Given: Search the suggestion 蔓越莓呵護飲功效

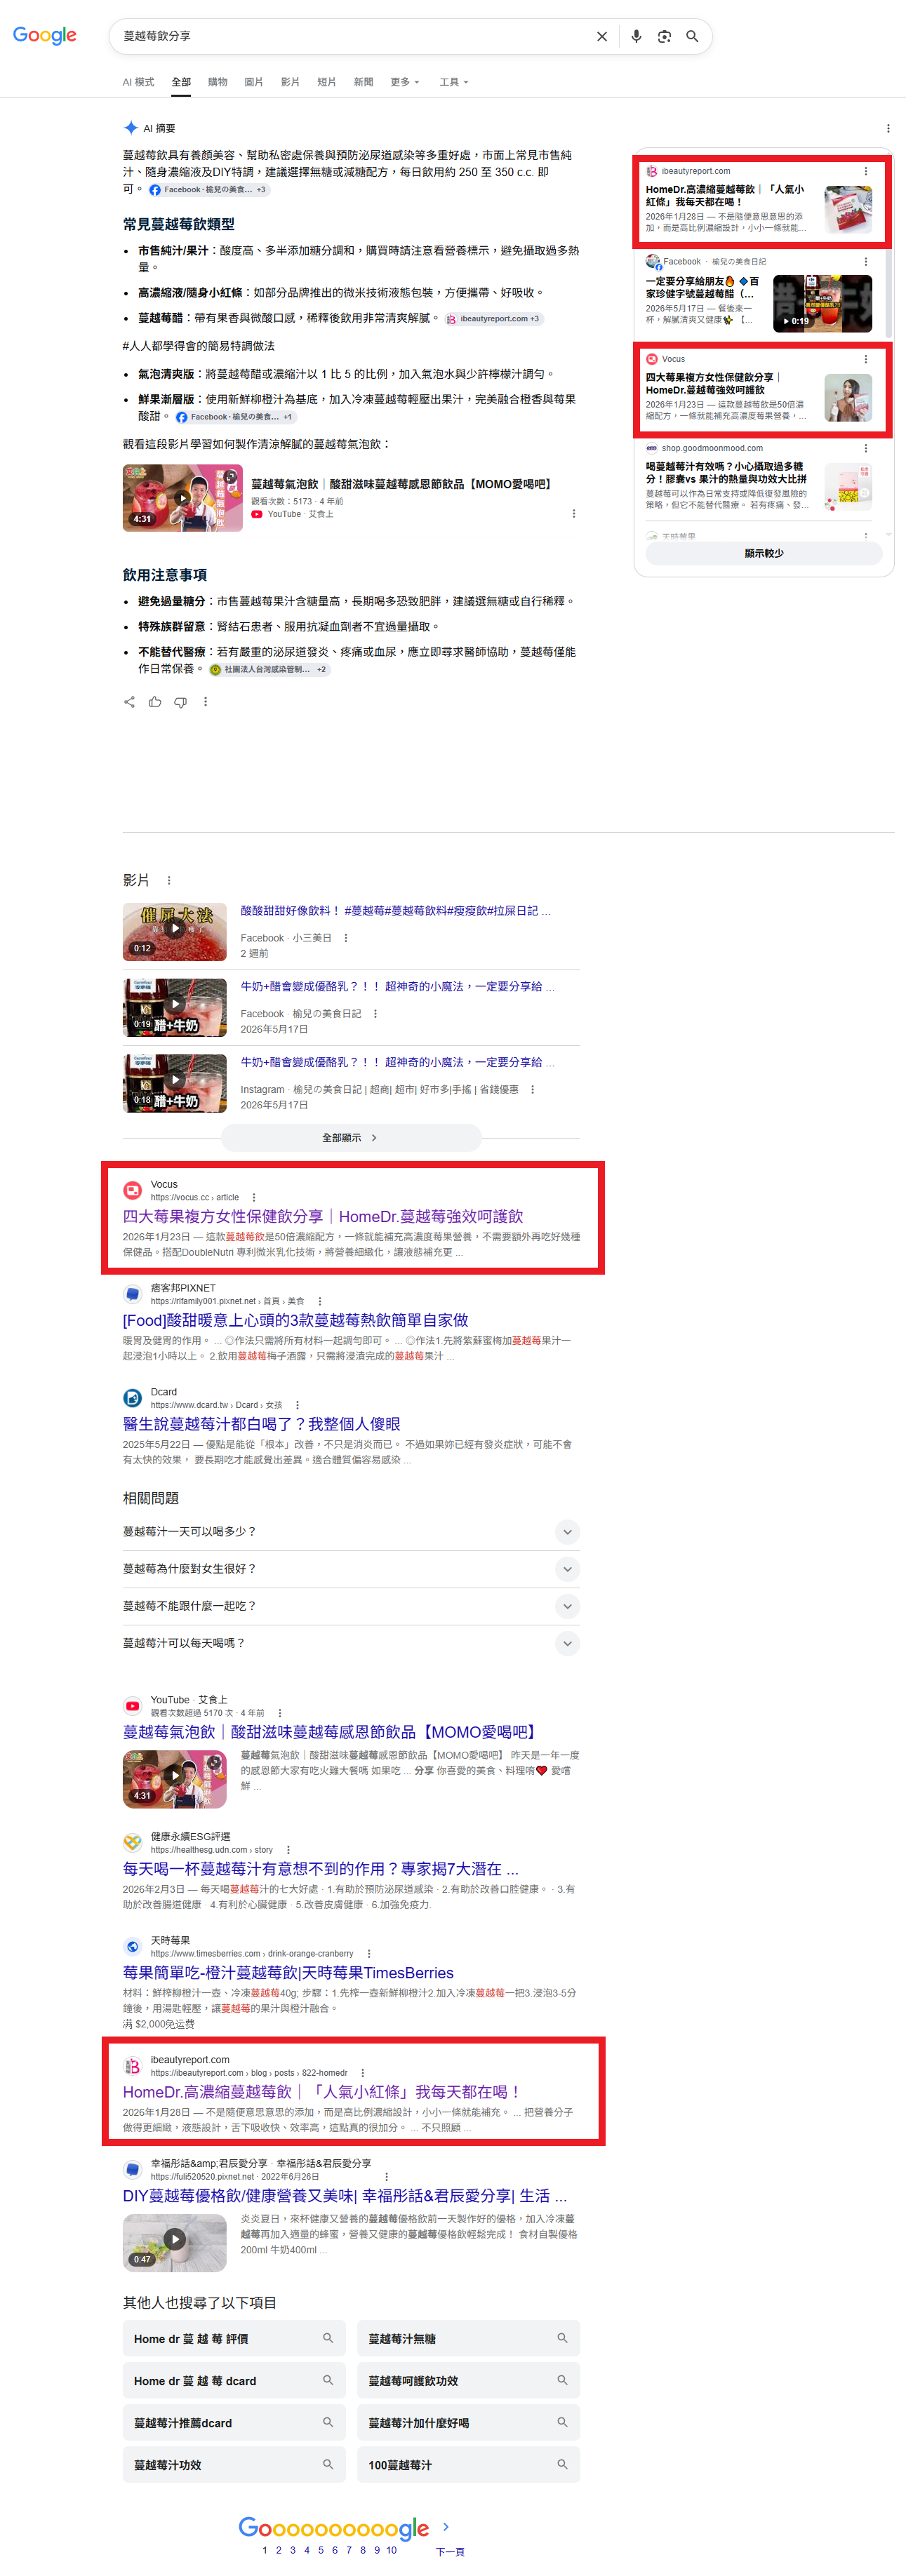Looking at the screenshot, I should click(468, 2381).
